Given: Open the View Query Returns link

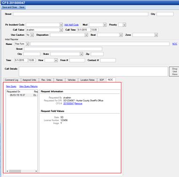Looking at the screenshot, I should pyautogui.click(x=28, y=86).
